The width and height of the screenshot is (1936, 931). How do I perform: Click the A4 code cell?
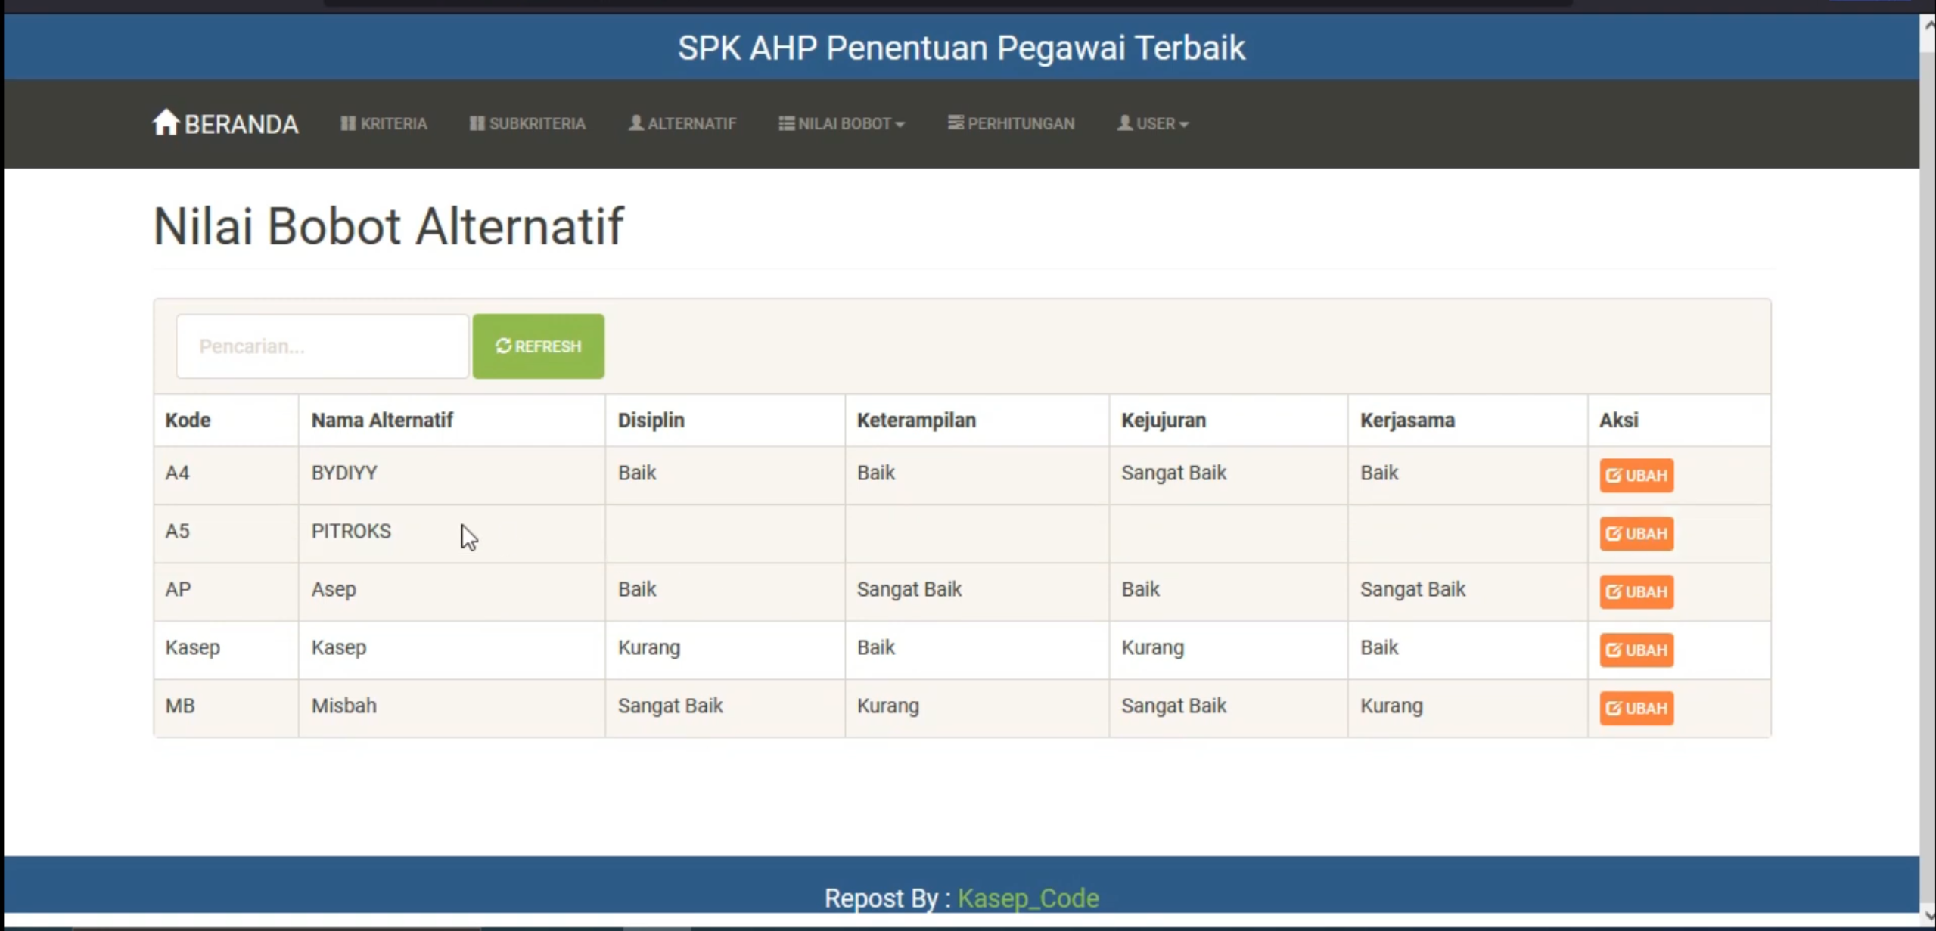tap(226, 475)
